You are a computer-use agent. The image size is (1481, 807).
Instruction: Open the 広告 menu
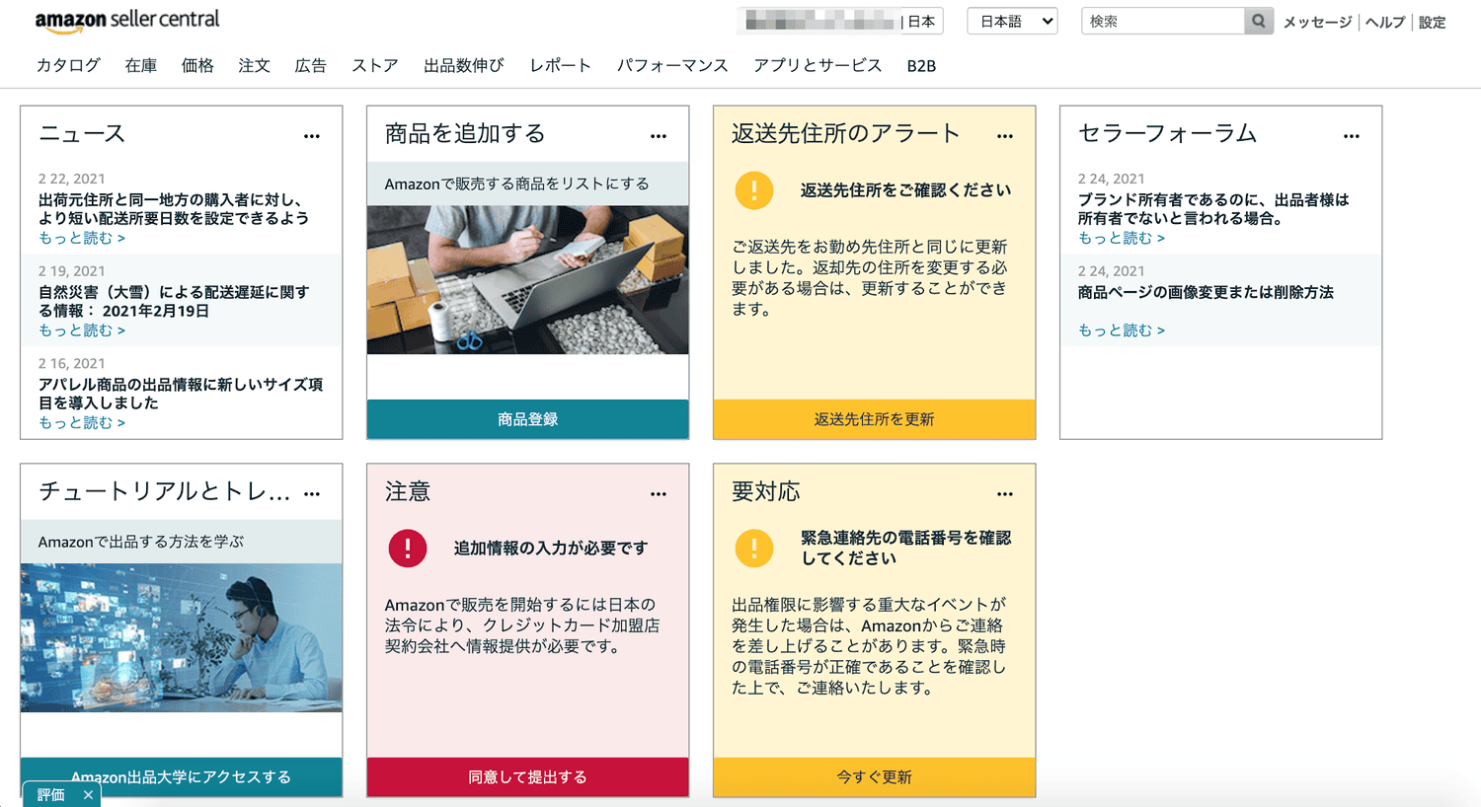311,65
